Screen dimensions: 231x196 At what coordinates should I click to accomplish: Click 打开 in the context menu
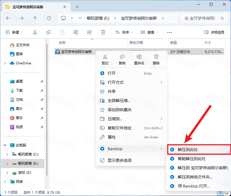(132, 73)
